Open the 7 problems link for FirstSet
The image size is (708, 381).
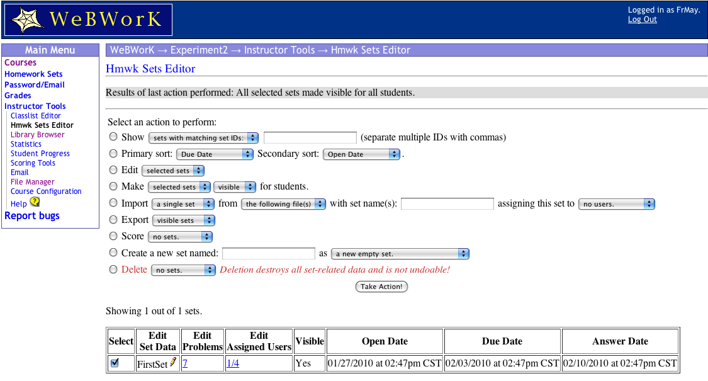(184, 363)
